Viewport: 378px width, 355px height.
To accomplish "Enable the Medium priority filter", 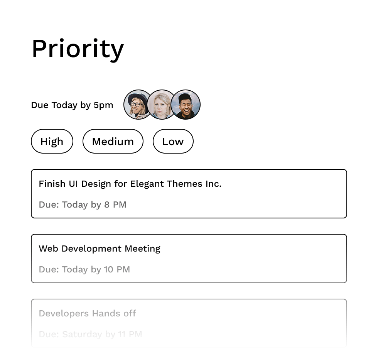I will 113,141.
